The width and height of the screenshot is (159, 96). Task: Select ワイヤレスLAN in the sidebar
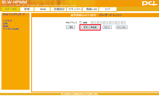tap(11, 29)
